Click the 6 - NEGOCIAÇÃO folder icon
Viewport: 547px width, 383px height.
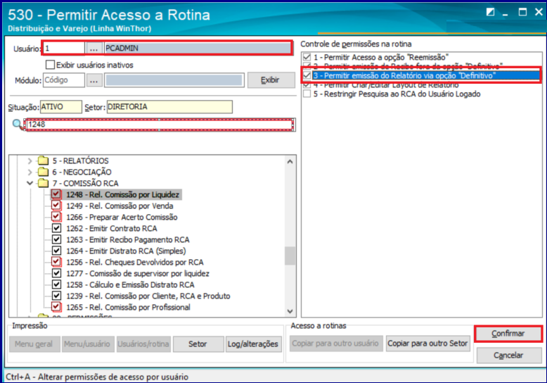(44, 172)
